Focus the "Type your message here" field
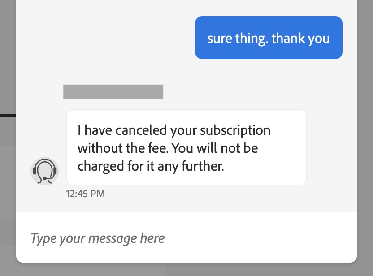Image resolution: width=373 pixels, height=276 pixels. (x=97, y=237)
